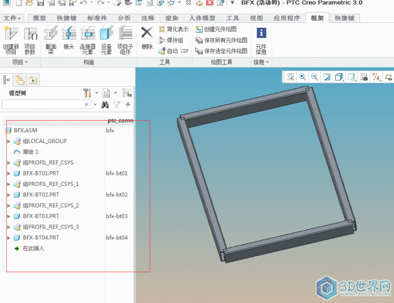
Task: Click Save Selected Component Drawings (保存选定元件绘图)
Action: click(221, 51)
